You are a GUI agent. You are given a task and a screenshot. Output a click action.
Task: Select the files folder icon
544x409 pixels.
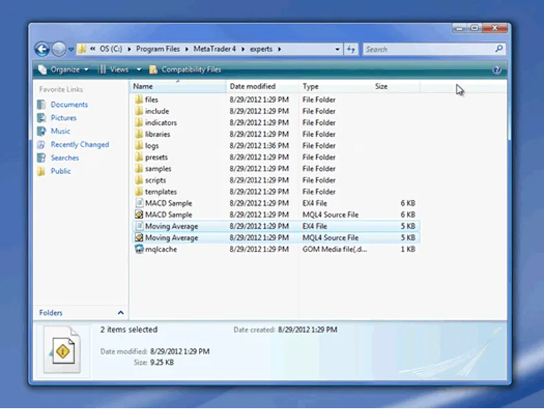click(139, 99)
